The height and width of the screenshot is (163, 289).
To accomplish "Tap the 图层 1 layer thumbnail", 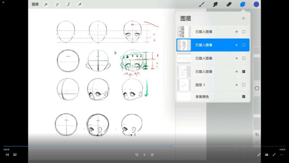I will click(x=184, y=85).
